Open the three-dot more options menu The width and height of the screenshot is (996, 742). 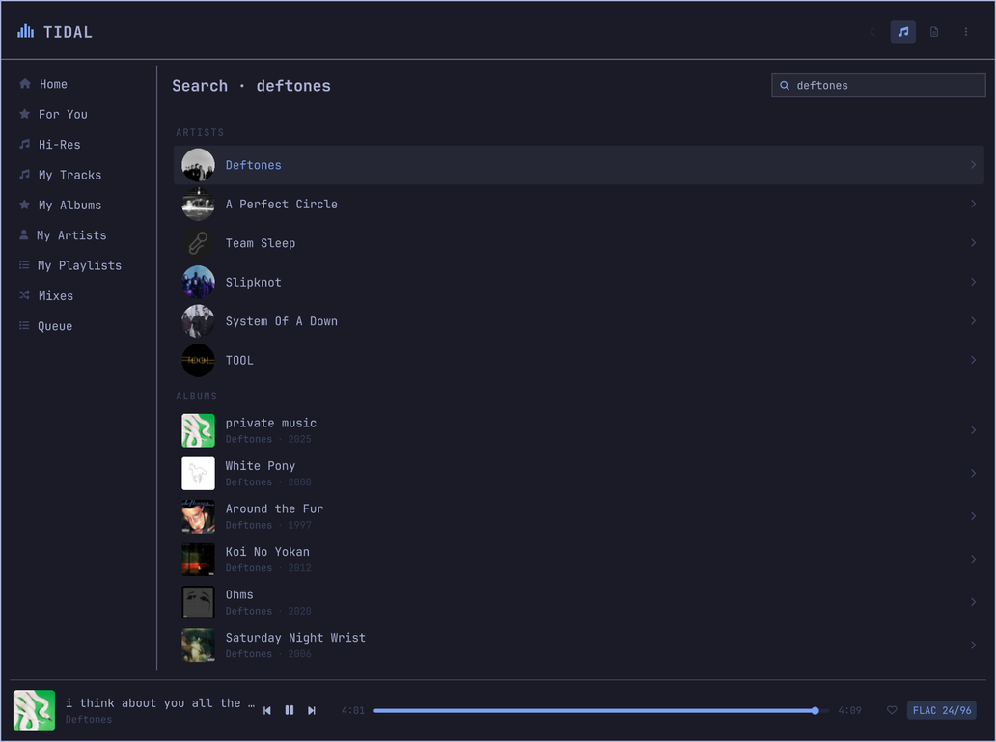(965, 32)
